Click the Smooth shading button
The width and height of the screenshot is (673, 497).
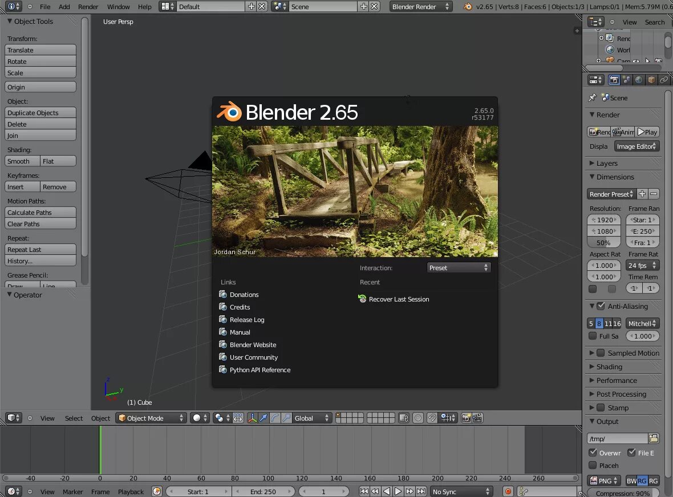(x=22, y=161)
